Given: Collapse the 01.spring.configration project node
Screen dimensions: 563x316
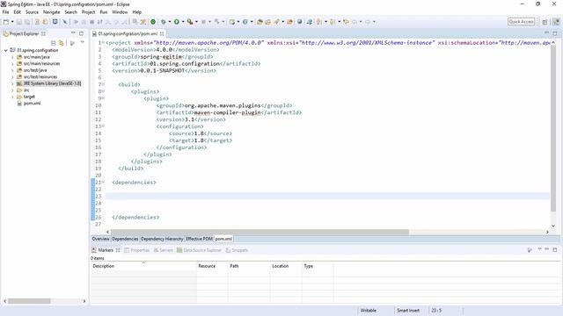Looking at the screenshot, I should [x=6, y=51].
